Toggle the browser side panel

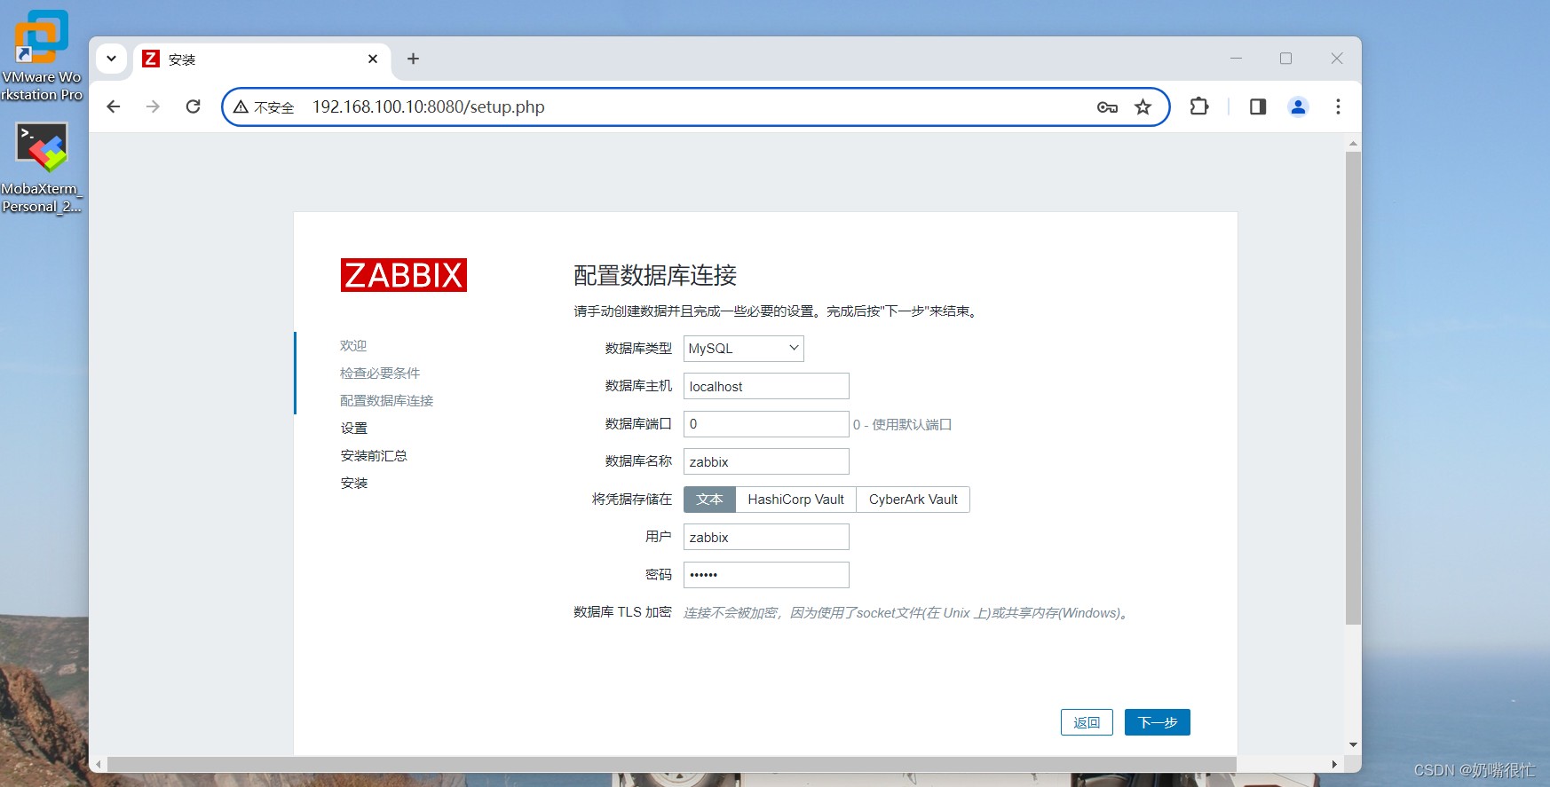tap(1258, 106)
